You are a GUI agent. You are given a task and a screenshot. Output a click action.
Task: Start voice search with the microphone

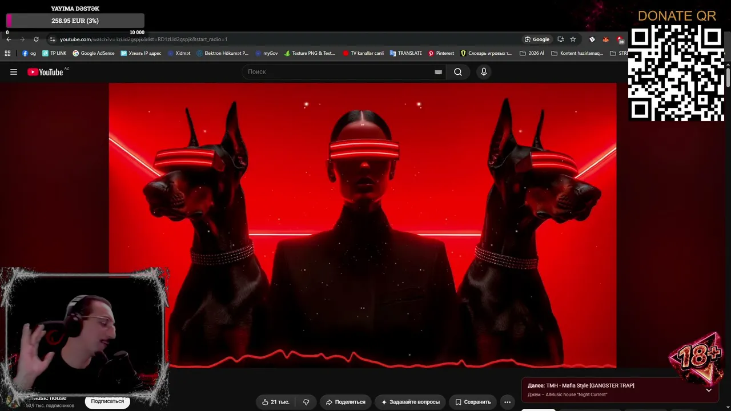click(x=484, y=72)
